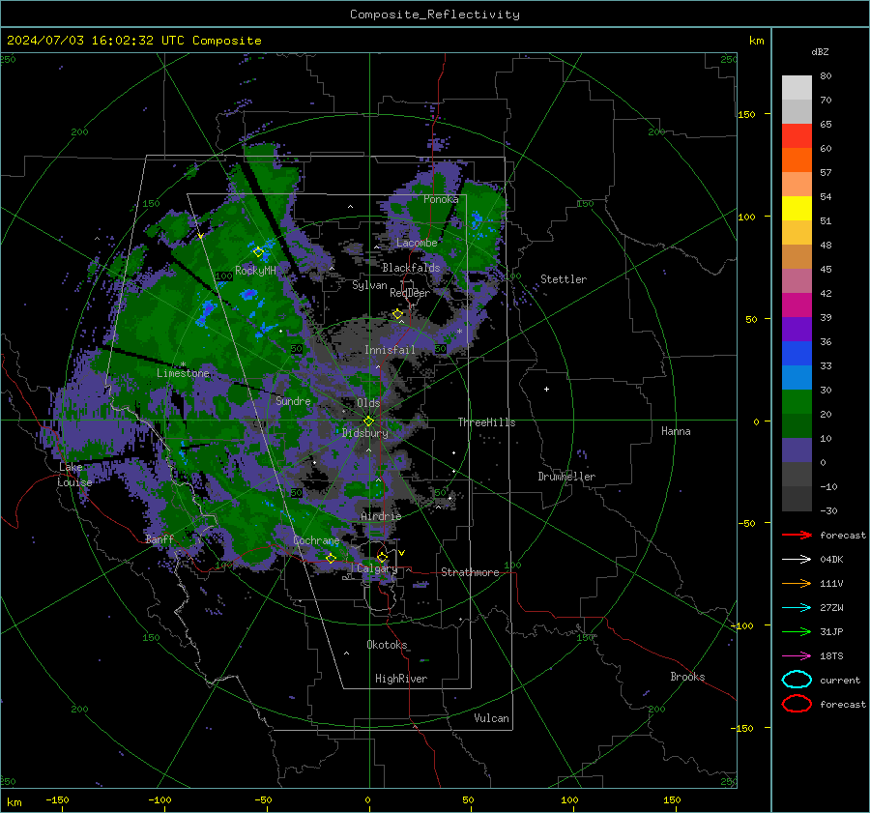Click the Hanna map label
This screenshot has height=813, width=870.
coord(676,431)
